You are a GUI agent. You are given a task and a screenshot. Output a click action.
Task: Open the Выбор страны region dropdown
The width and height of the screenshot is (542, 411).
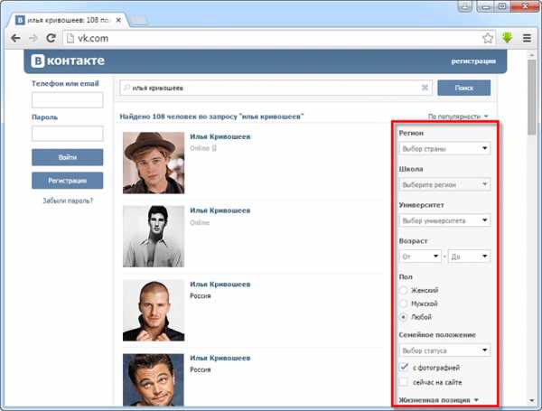tap(444, 149)
